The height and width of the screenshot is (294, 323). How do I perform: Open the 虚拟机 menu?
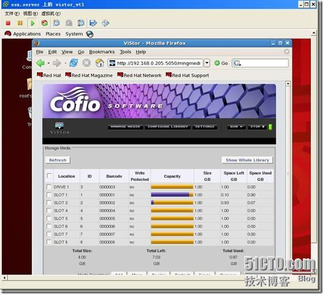pos(51,14)
